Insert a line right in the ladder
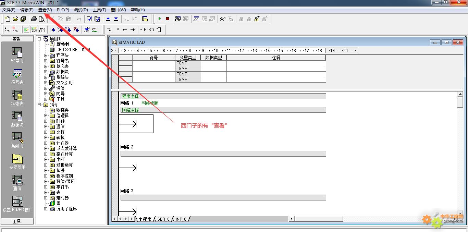468x232 pixels. tap(133, 29)
